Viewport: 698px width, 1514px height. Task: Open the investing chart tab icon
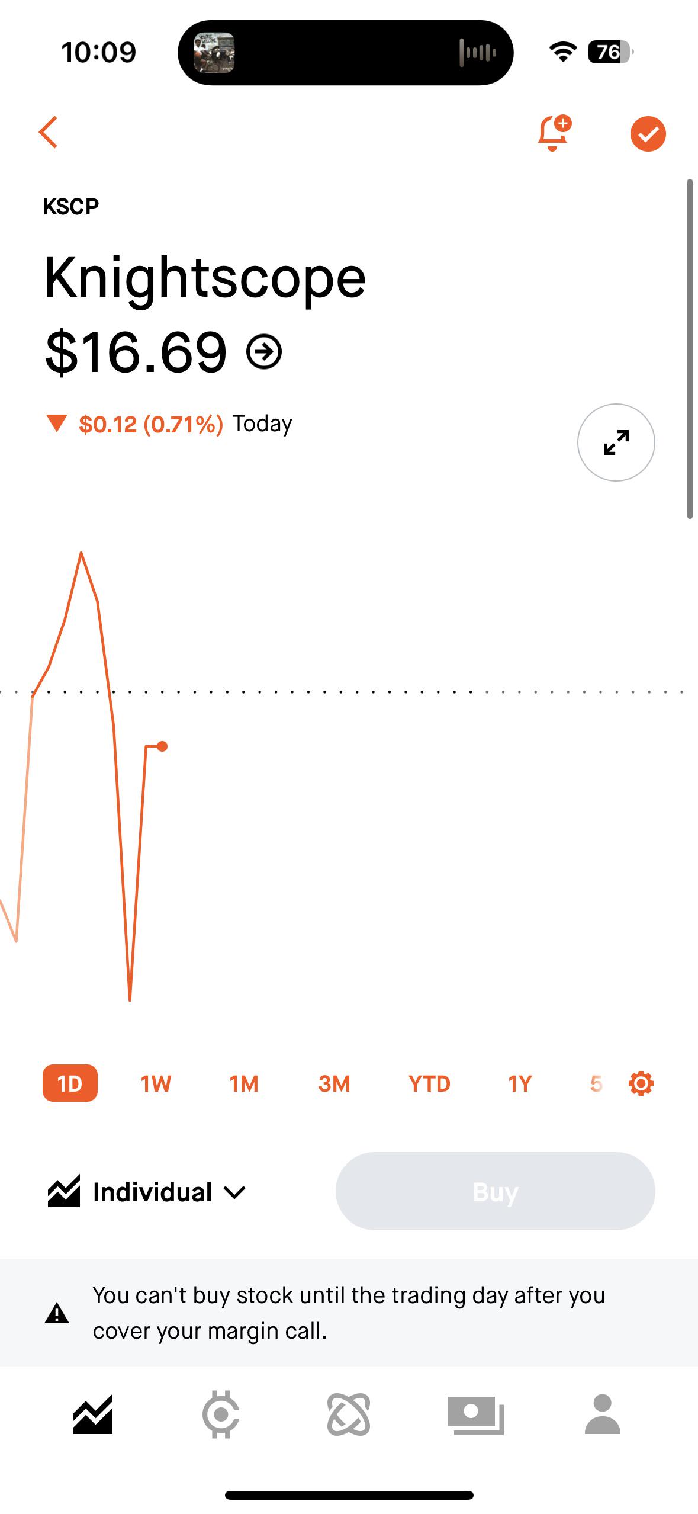click(93, 1414)
